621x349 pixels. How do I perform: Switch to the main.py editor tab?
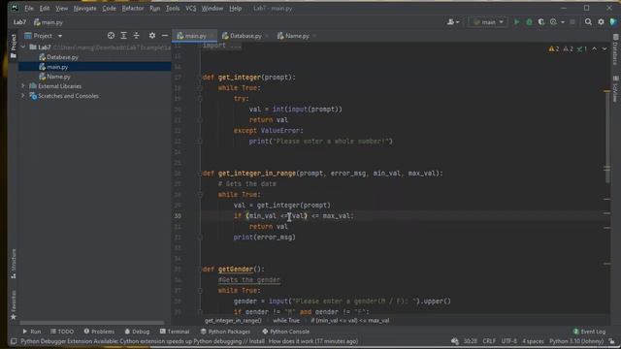pos(195,36)
